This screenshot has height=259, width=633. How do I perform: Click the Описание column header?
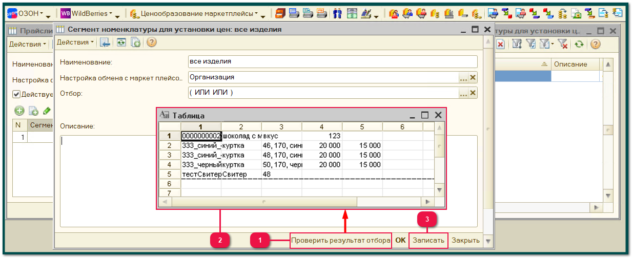(x=576, y=64)
